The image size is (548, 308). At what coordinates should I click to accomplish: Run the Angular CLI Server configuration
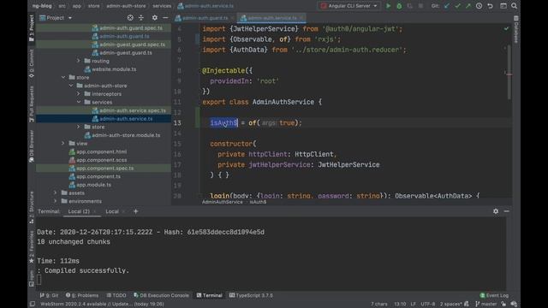pos(388,6)
